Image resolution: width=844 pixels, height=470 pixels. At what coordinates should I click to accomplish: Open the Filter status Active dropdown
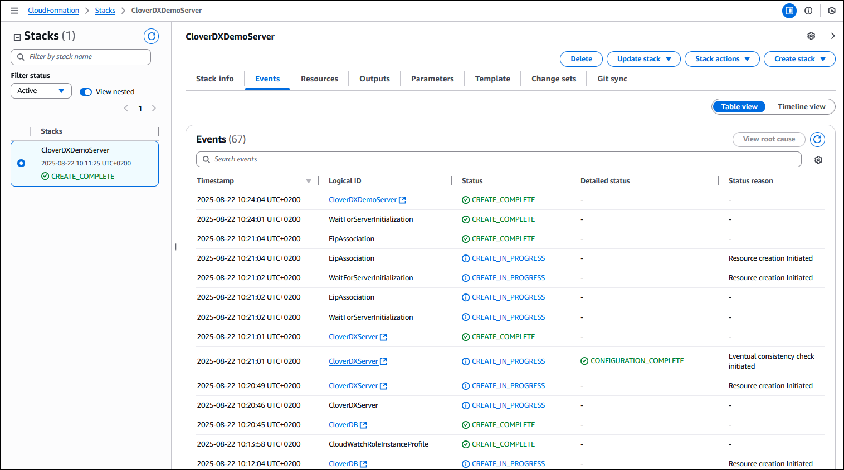point(41,91)
